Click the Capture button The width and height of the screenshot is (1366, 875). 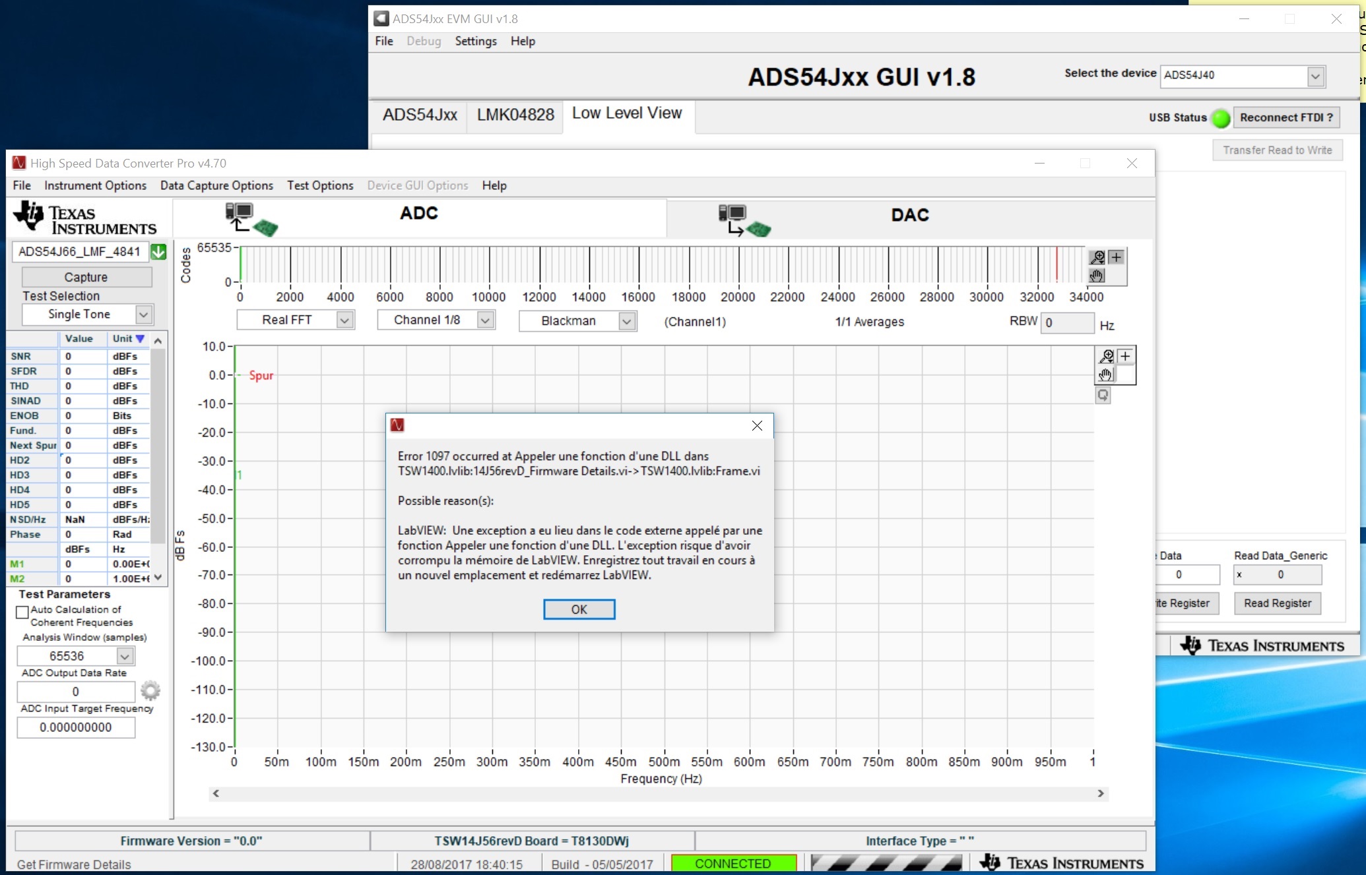coord(86,277)
